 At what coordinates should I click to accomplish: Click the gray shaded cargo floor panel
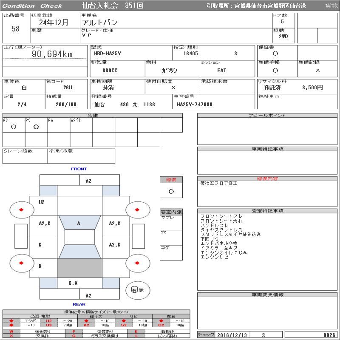click(79, 268)
